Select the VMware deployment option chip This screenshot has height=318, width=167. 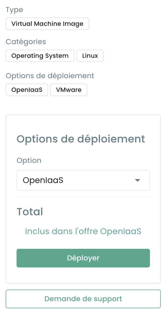(x=69, y=90)
